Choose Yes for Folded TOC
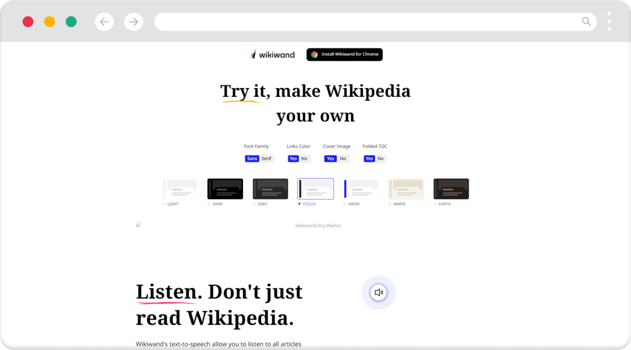Screen dimensions: 631x350 (x=369, y=159)
